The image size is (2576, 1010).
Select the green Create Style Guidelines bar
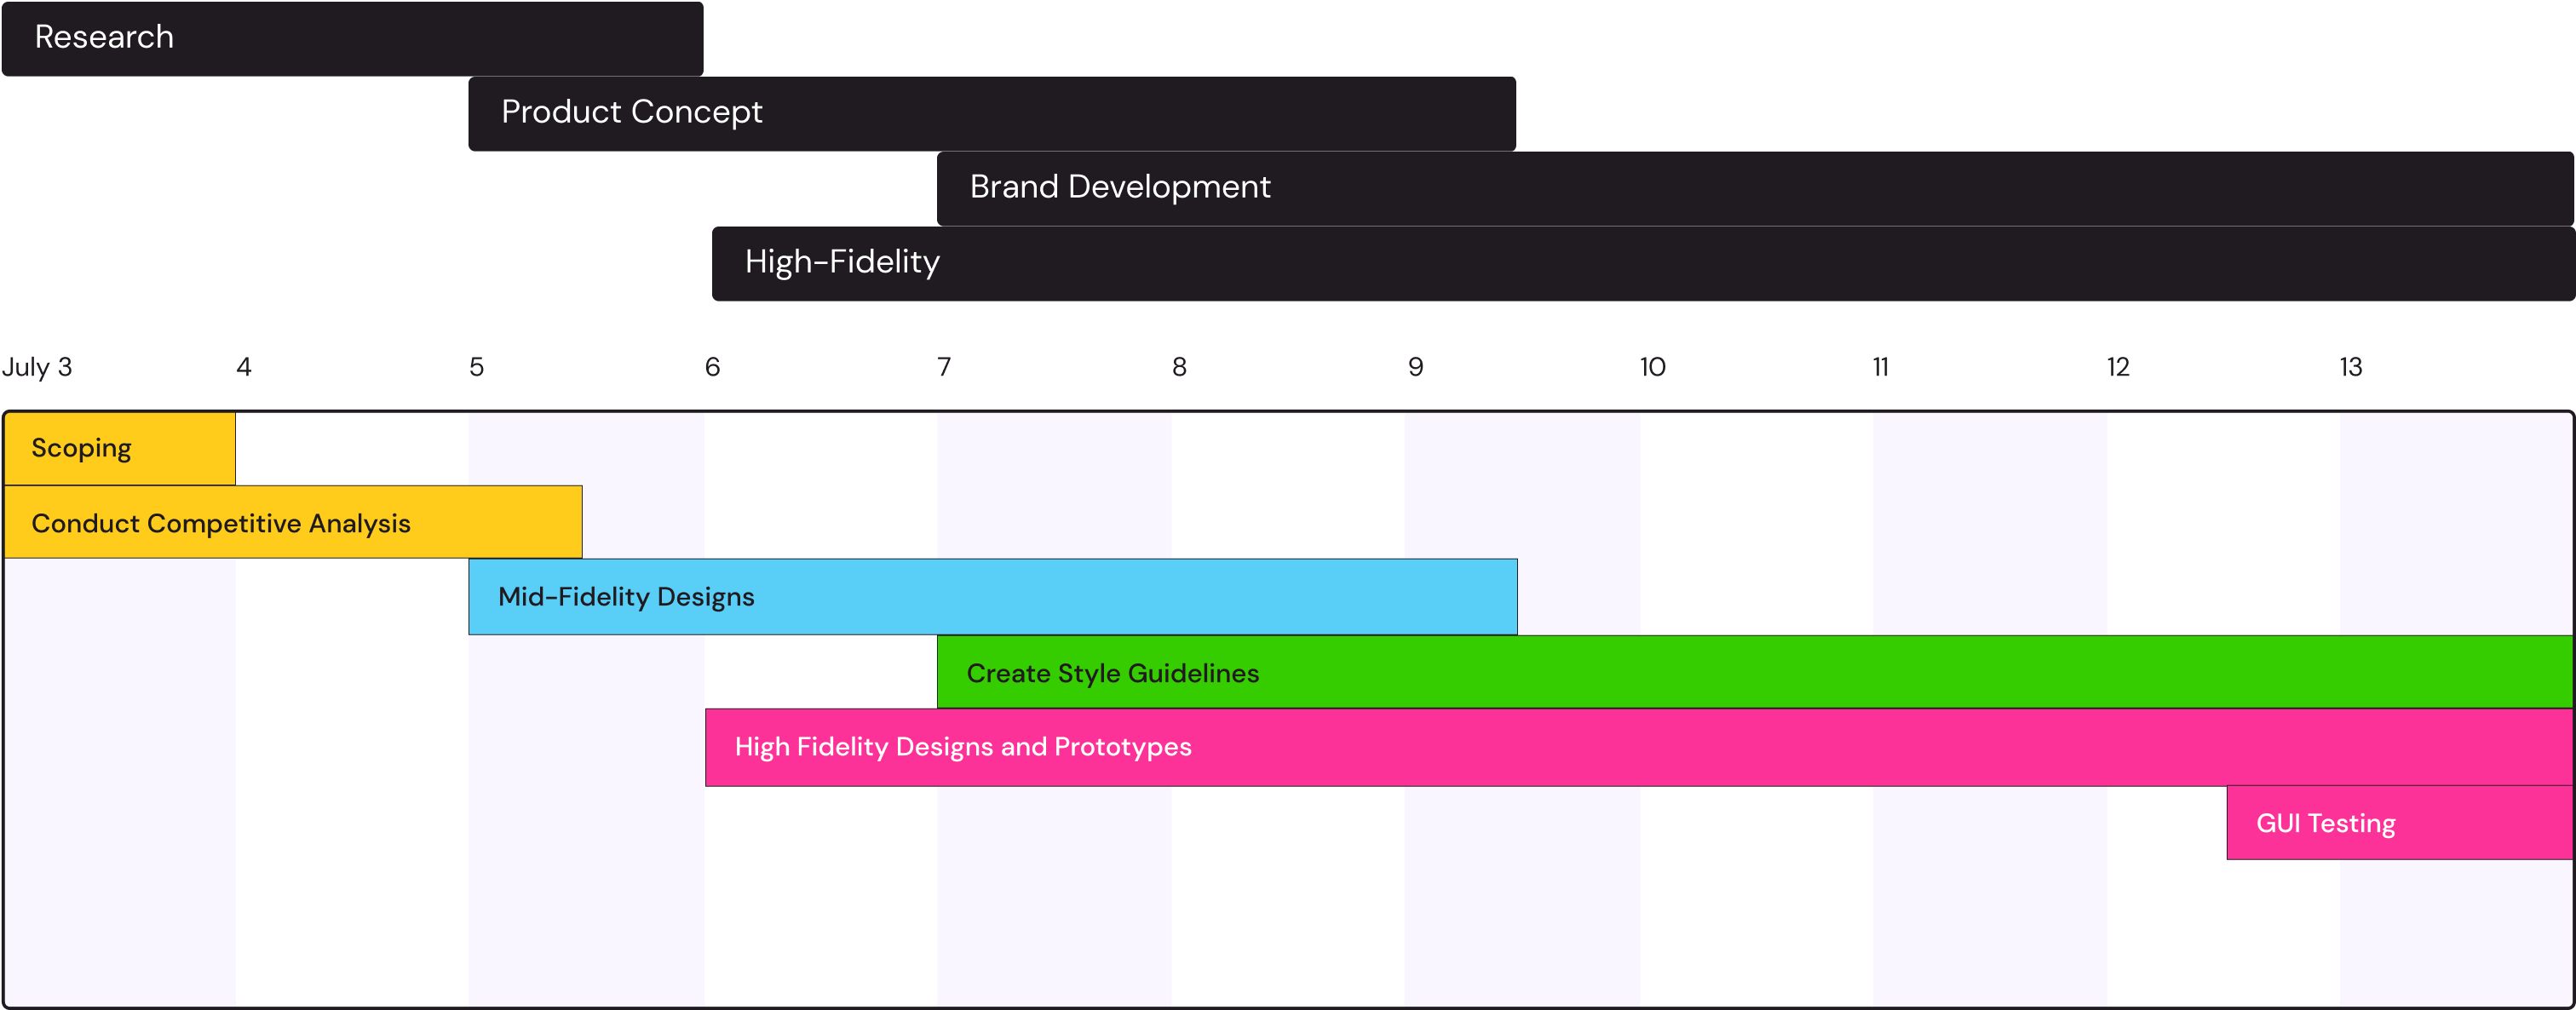pyautogui.click(x=1754, y=673)
